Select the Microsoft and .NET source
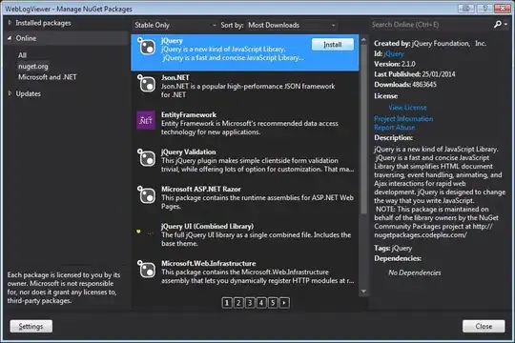The height and width of the screenshot is (343, 515). 48,77
